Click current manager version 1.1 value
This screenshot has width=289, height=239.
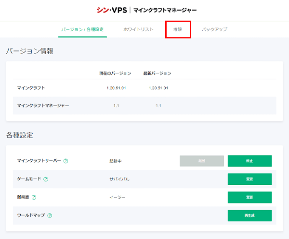coord(116,106)
